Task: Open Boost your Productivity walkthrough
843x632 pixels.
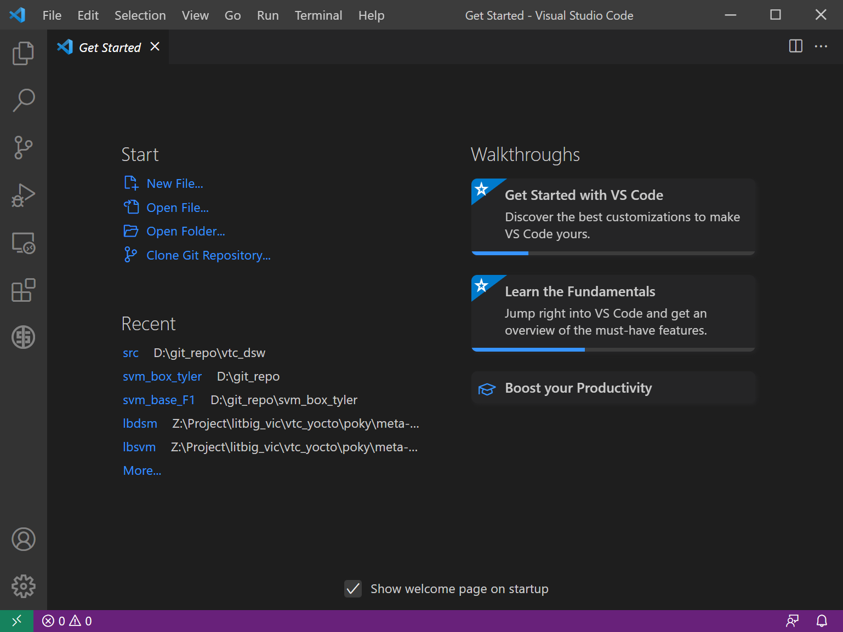Action: [613, 388]
